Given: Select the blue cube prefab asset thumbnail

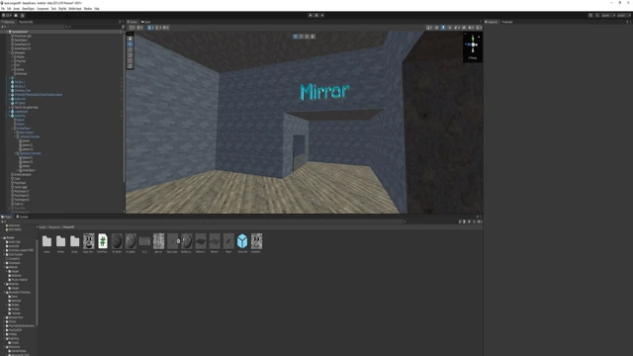Looking at the screenshot, I should (x=242, y=241).
